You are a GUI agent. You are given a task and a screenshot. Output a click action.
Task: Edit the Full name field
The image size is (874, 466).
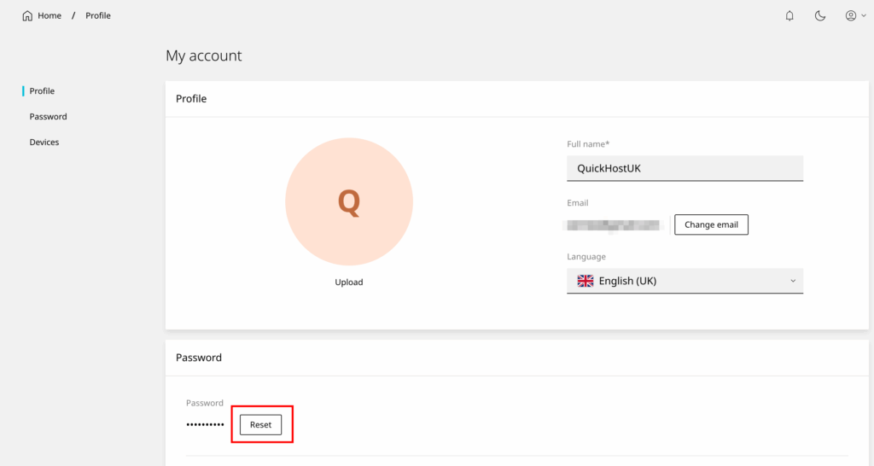pos(685,168)
